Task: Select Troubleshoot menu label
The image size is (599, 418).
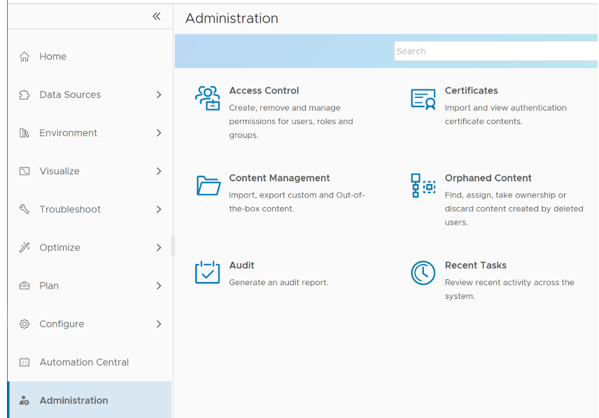Action: click(x=70, y=209)
